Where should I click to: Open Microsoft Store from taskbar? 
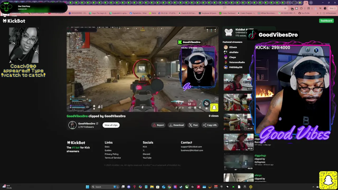point(158,187)
